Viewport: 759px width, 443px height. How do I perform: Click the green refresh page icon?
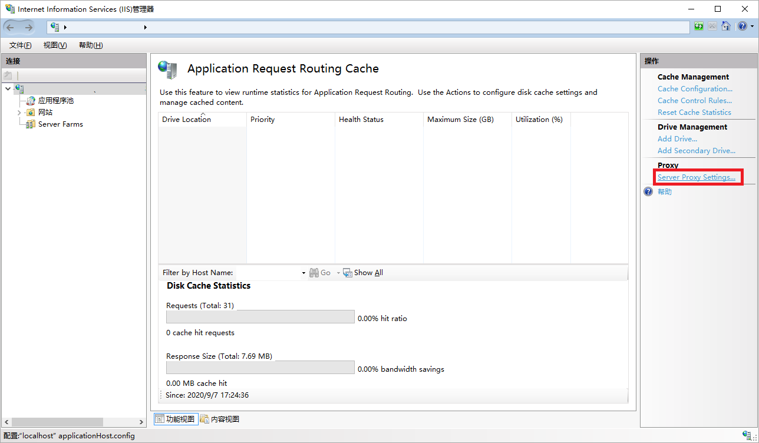698,27
